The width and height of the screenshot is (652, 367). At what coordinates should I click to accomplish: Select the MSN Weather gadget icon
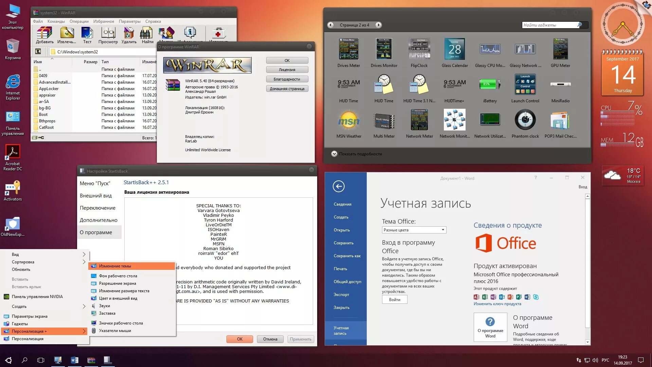coord(348,120)
